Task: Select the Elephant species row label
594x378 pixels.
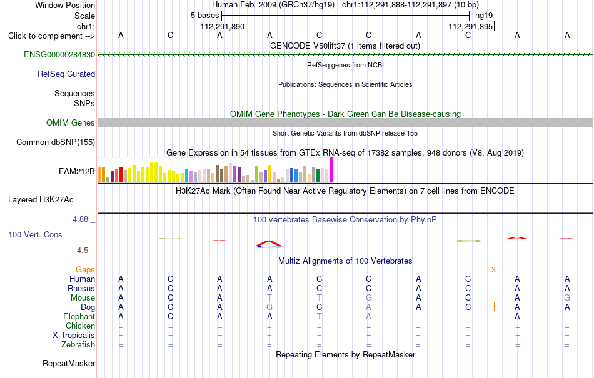Action: (79, 316)
